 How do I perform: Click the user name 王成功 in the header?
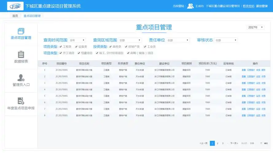pos(199,6)
